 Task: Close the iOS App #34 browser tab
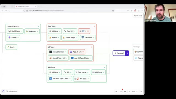(x=35, y=7)
